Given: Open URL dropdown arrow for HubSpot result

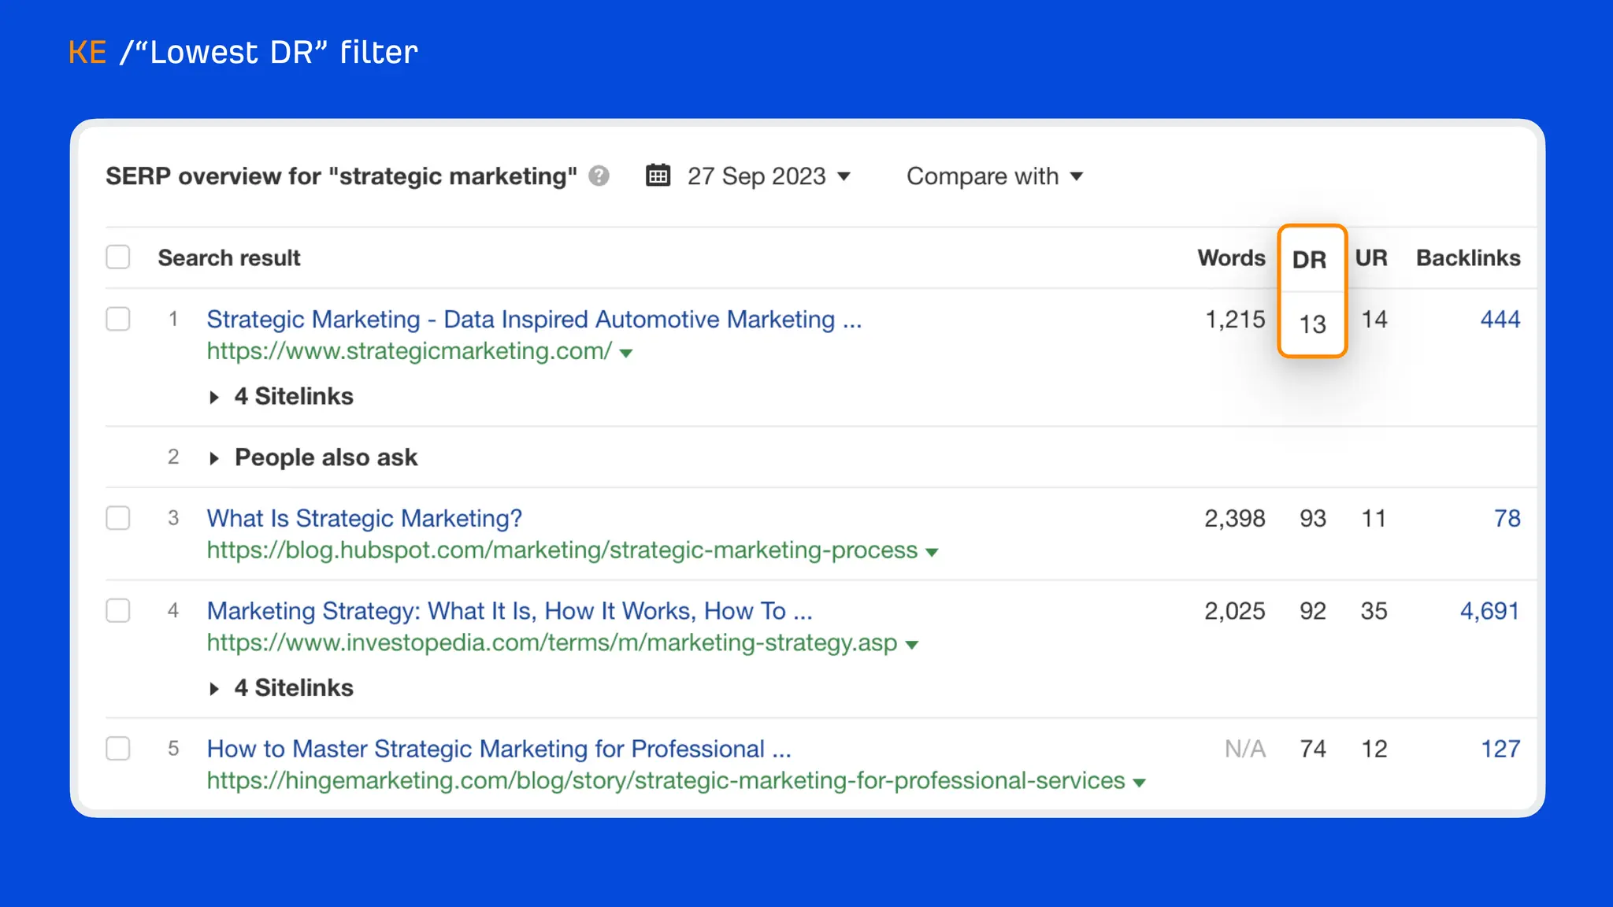Looking at the screenshot, I should [932, 552].
